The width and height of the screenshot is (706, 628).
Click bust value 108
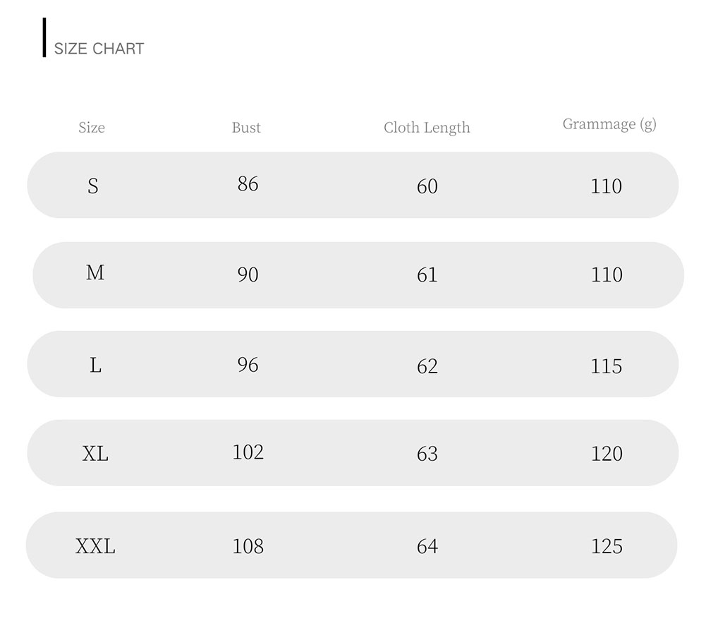pos(248,546)
